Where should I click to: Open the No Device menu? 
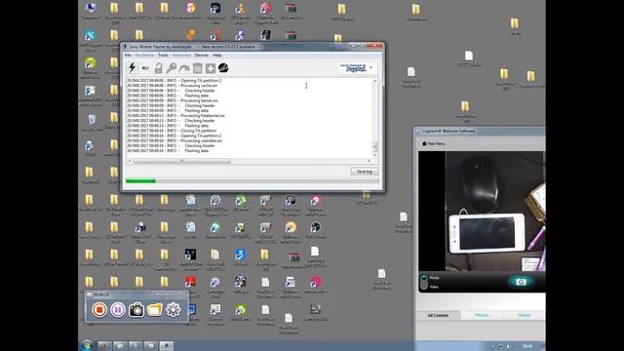pyautogui.click(x=144, y=56)
